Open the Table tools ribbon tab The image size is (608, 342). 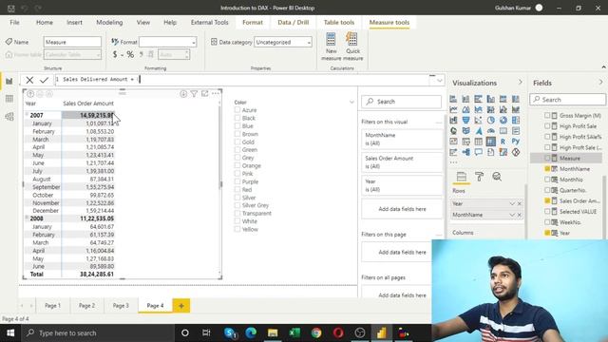pos(339,23)
